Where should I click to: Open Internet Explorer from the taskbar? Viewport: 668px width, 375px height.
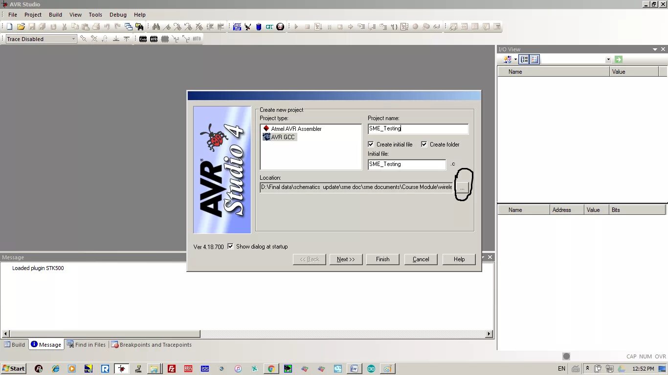55,369
